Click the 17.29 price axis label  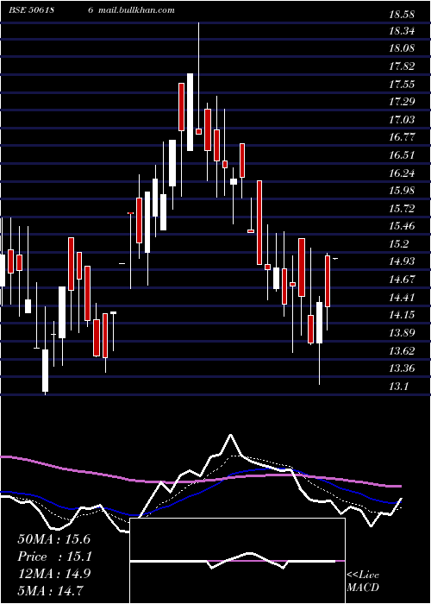click(402, 102)
